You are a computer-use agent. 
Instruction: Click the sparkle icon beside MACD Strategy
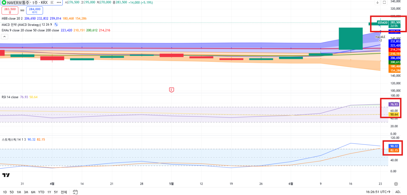(x=56, y=24)
